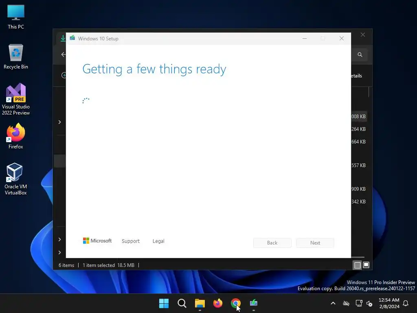Image resolution: width=417 pixels, height=313 pixels.
Task: Click File Explorer back arrow
Action: (x=63, y=55)
